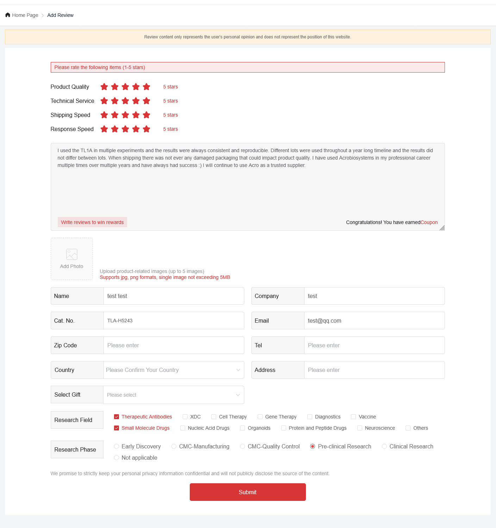Image resolution: width=496 pixels, height=528 pixels.
Task: Open the Select Gift dropdown
Action: pos(174,395)
